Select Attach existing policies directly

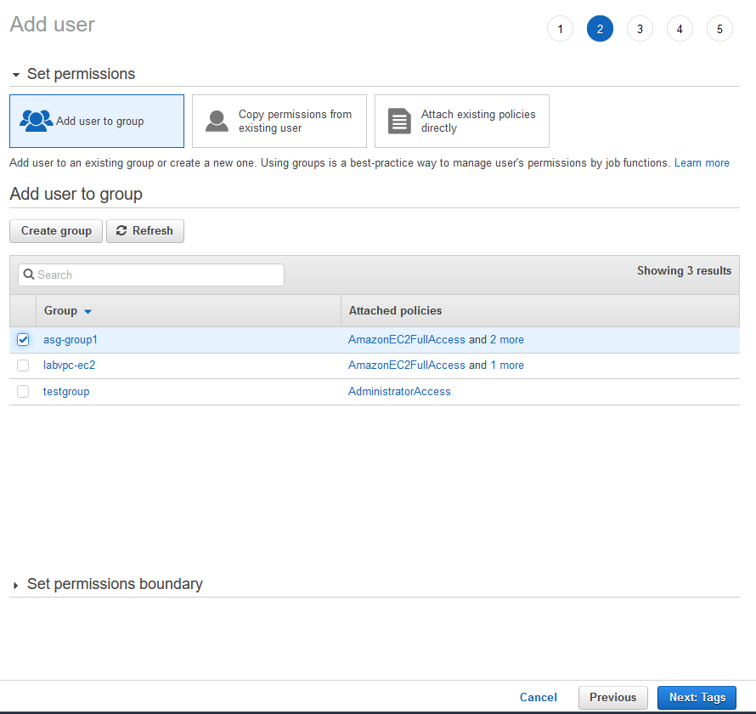[x=462, y=122]
